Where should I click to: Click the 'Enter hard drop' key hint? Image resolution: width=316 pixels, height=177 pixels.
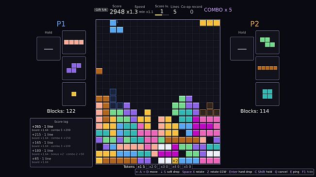pyautogui.click(x=240, y=172)
